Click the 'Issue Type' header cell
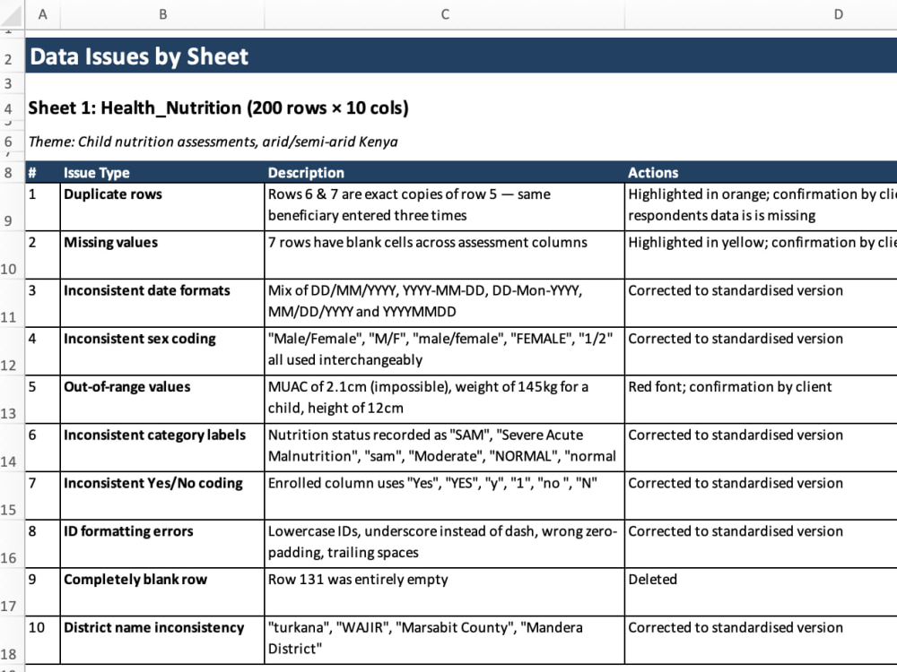Viewport: 897px width, 672px height. pyautogui.click(x=162, y=173)
